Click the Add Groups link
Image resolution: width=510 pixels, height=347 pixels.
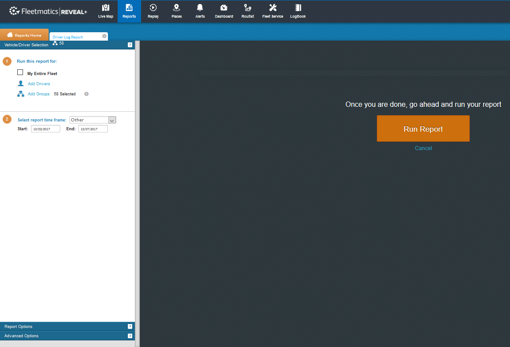point(38,94)
